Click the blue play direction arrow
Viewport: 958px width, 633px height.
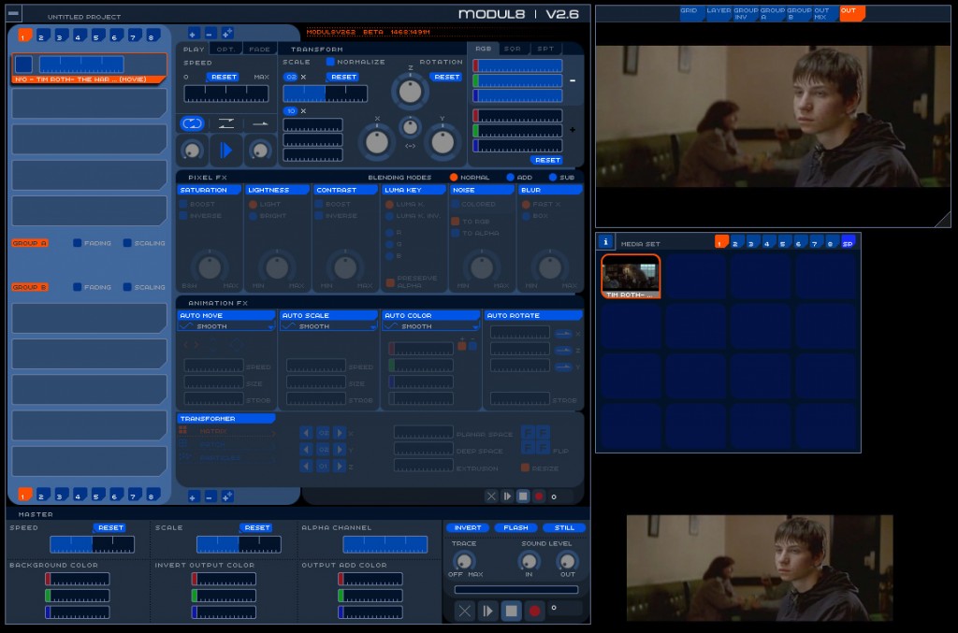coord(225,151)
